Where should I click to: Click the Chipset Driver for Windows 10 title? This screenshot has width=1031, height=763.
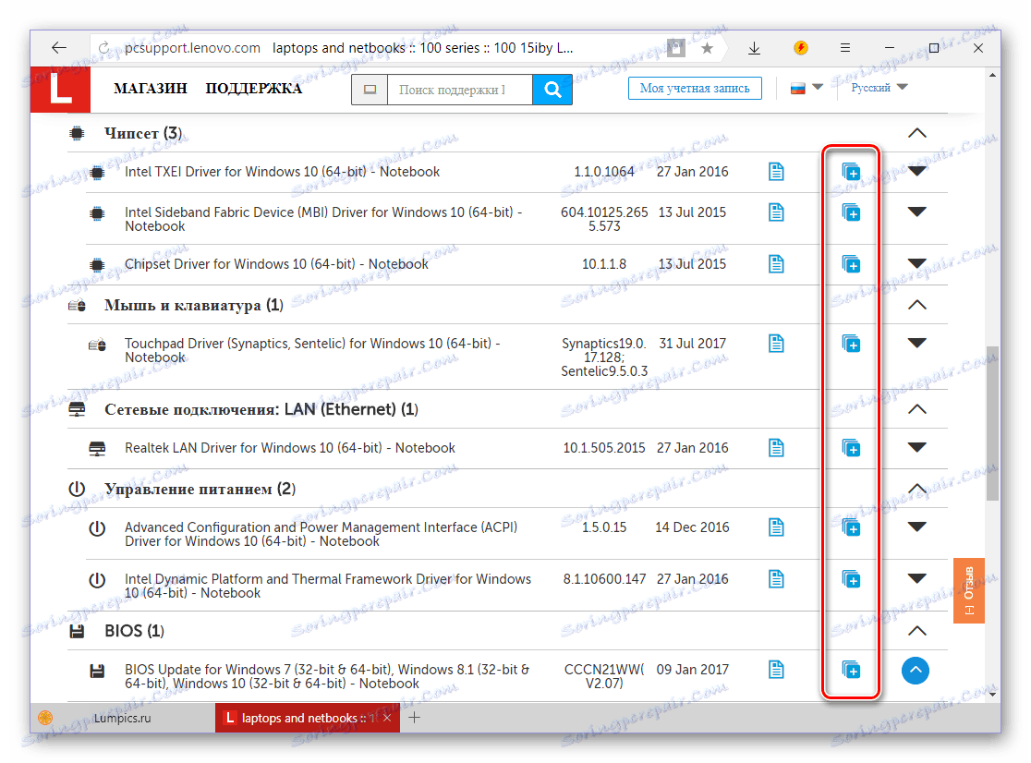pos(276,264)
